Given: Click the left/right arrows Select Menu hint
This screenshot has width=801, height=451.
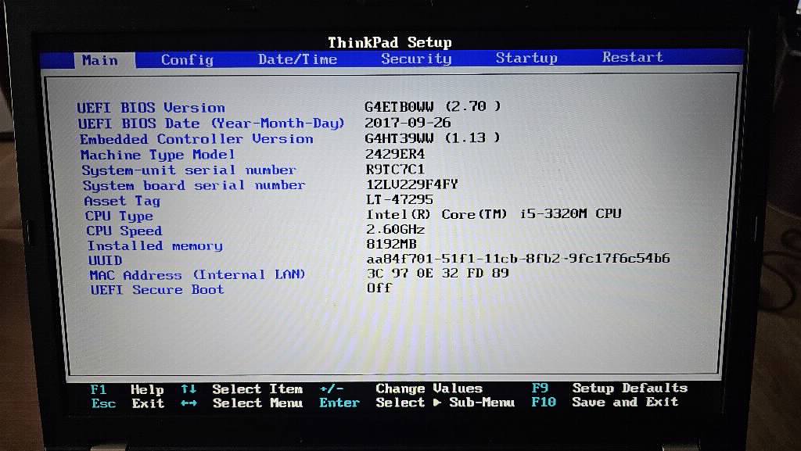Looking at the screenshot, I should pos(242,403).
